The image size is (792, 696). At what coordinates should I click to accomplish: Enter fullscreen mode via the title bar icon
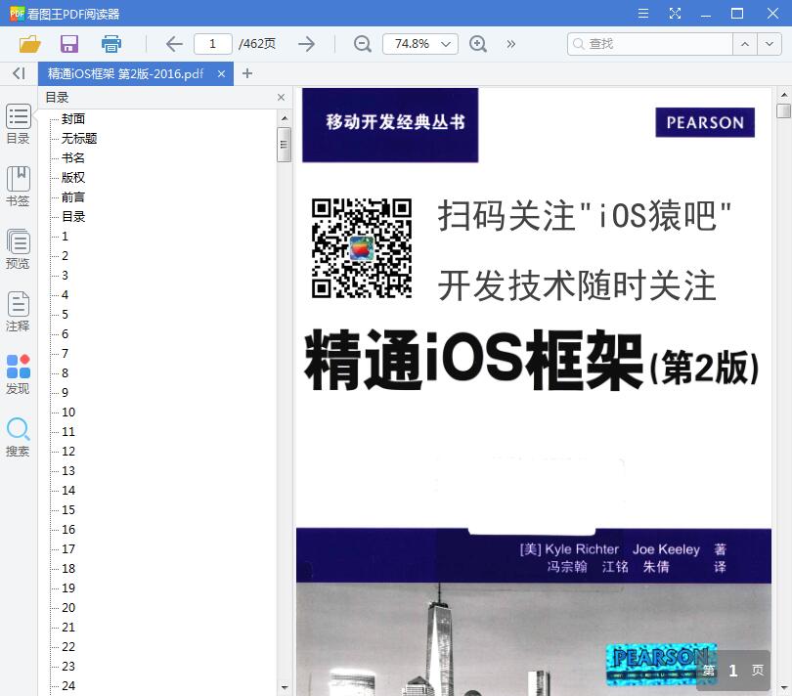(675, 13)
